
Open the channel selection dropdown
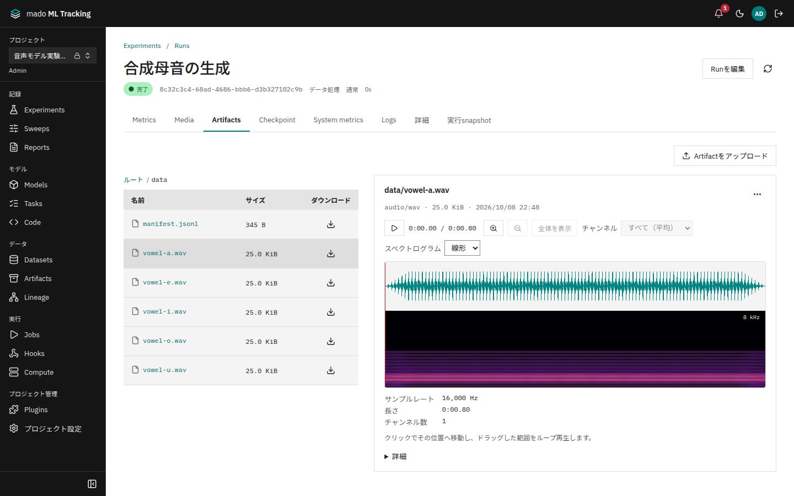click(x=656, y=228)
